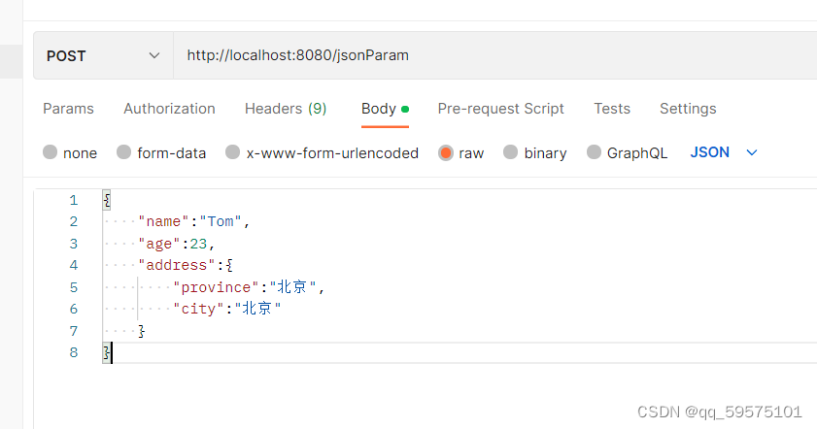Select the raw body radio button
Screen dimensions: 817x429
pos(446,152)
